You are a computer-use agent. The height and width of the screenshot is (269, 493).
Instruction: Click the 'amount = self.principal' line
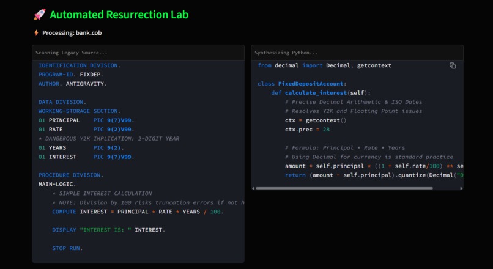tap(374, 166)
